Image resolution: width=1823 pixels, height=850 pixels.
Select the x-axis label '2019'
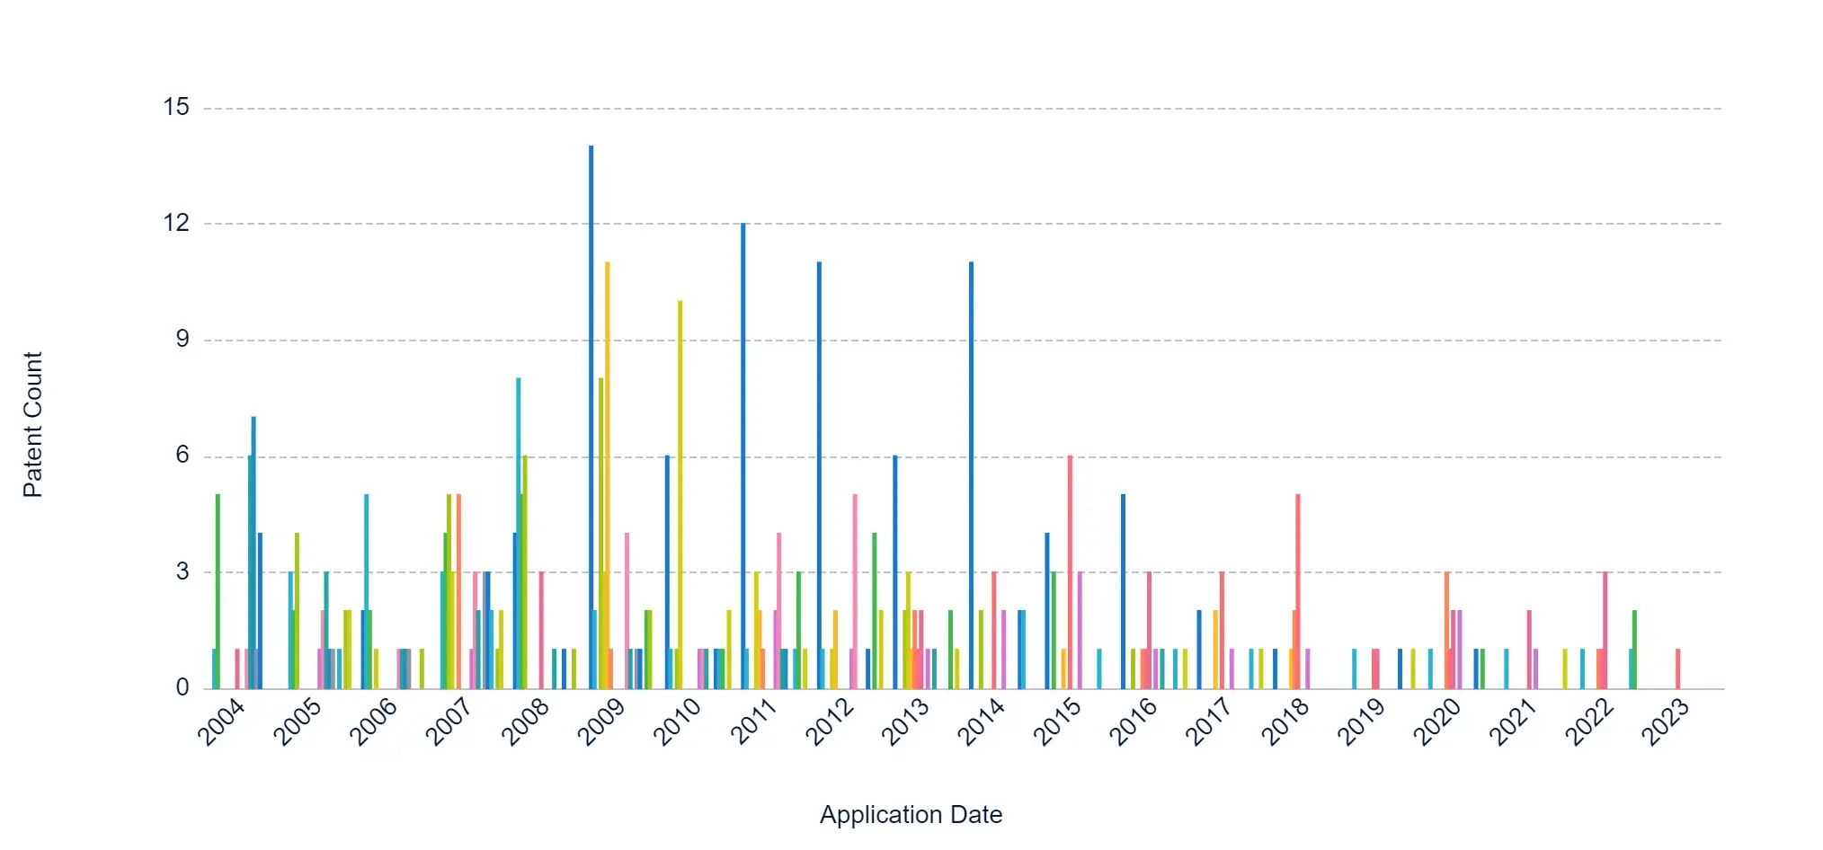[x=1361, y=722]
